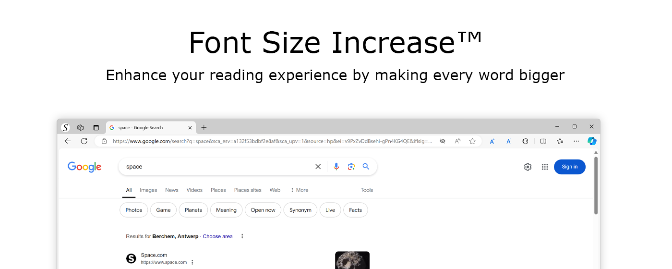The image size is (672, 269).
Task: Open Google quick settings gear
Action: click(x=528, y=167)
